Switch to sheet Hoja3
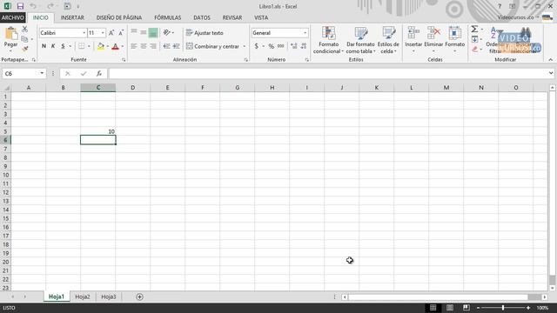This screenshot has height=313, width=557. pos(109,296)
